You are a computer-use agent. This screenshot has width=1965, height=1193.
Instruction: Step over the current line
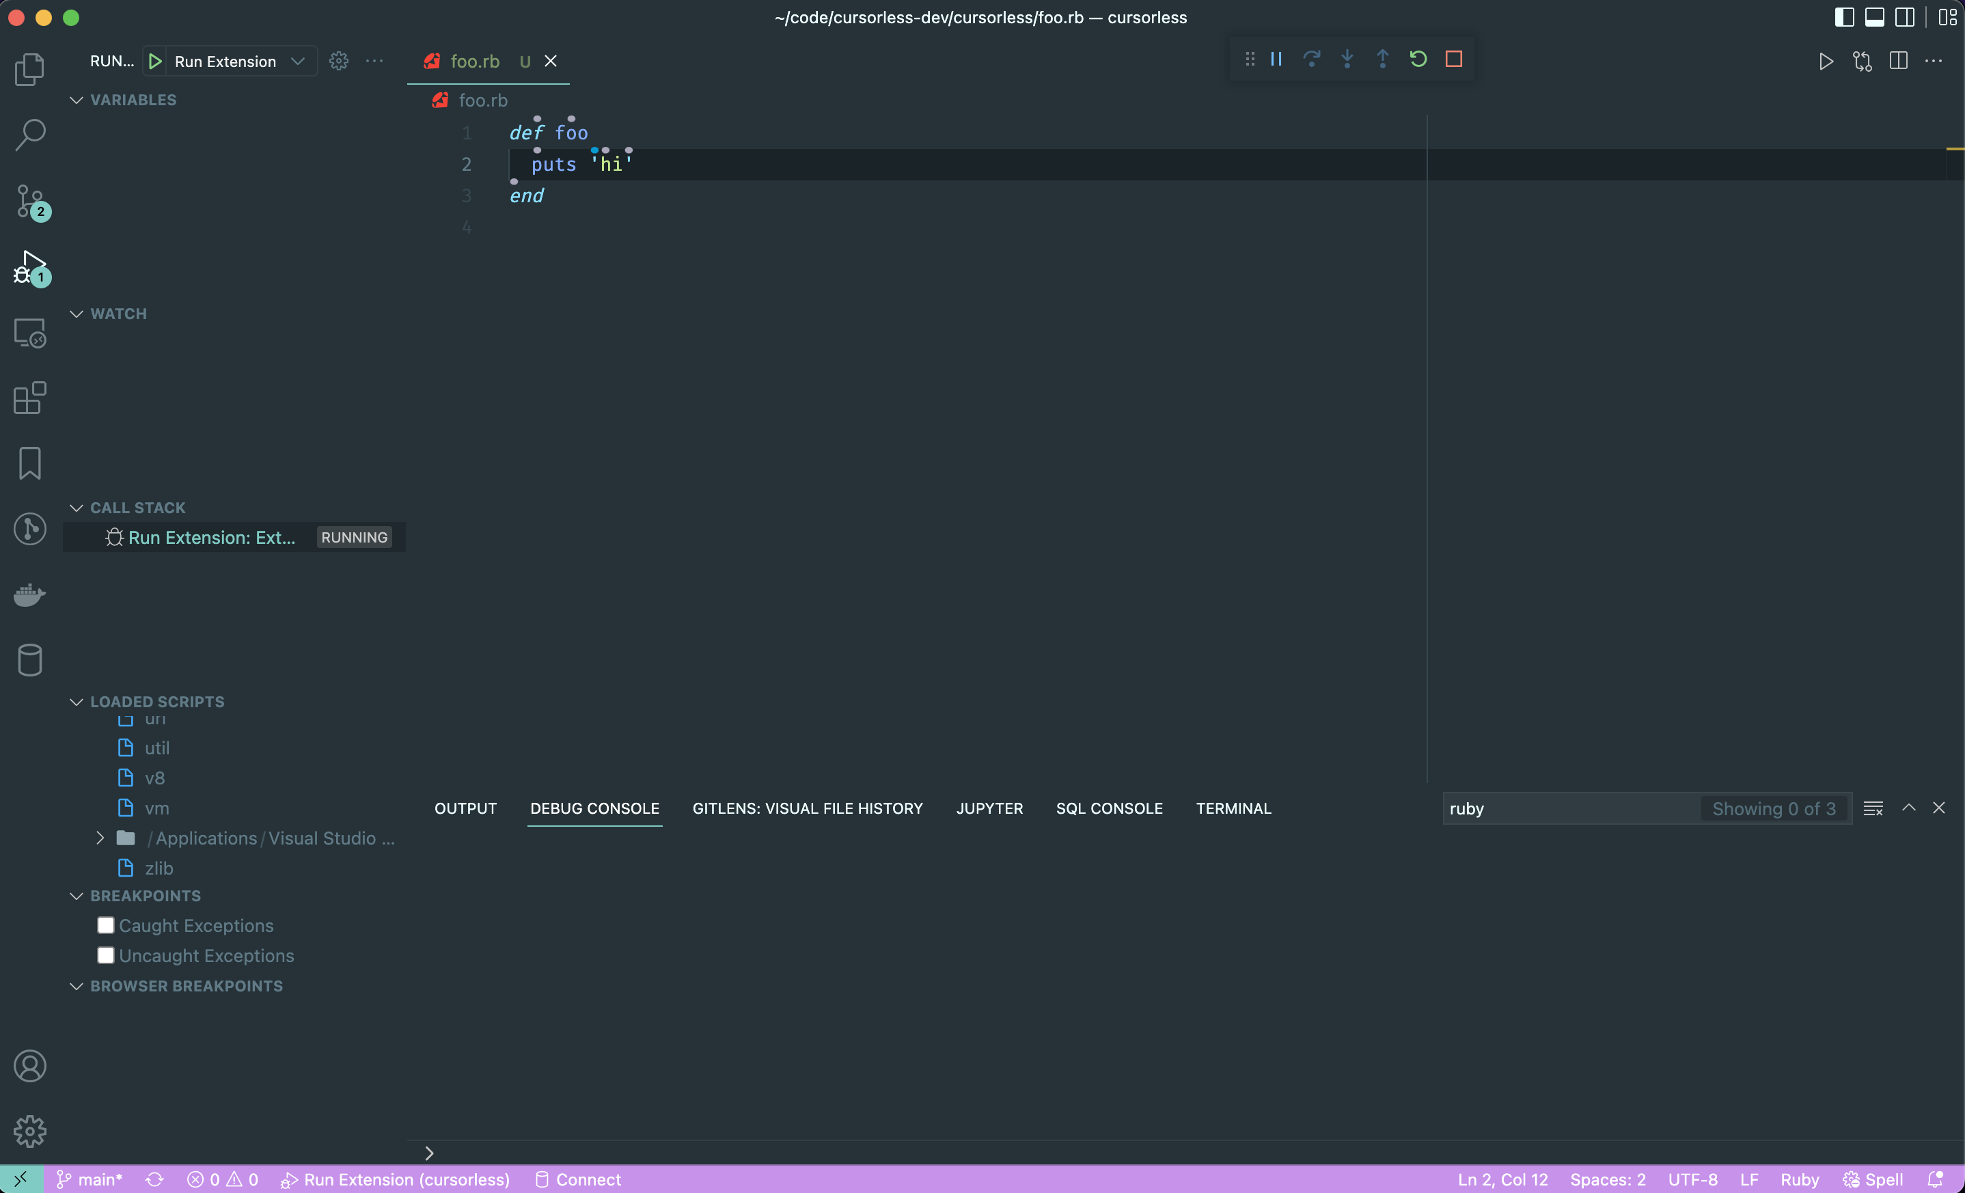(x=1312, y=58)
